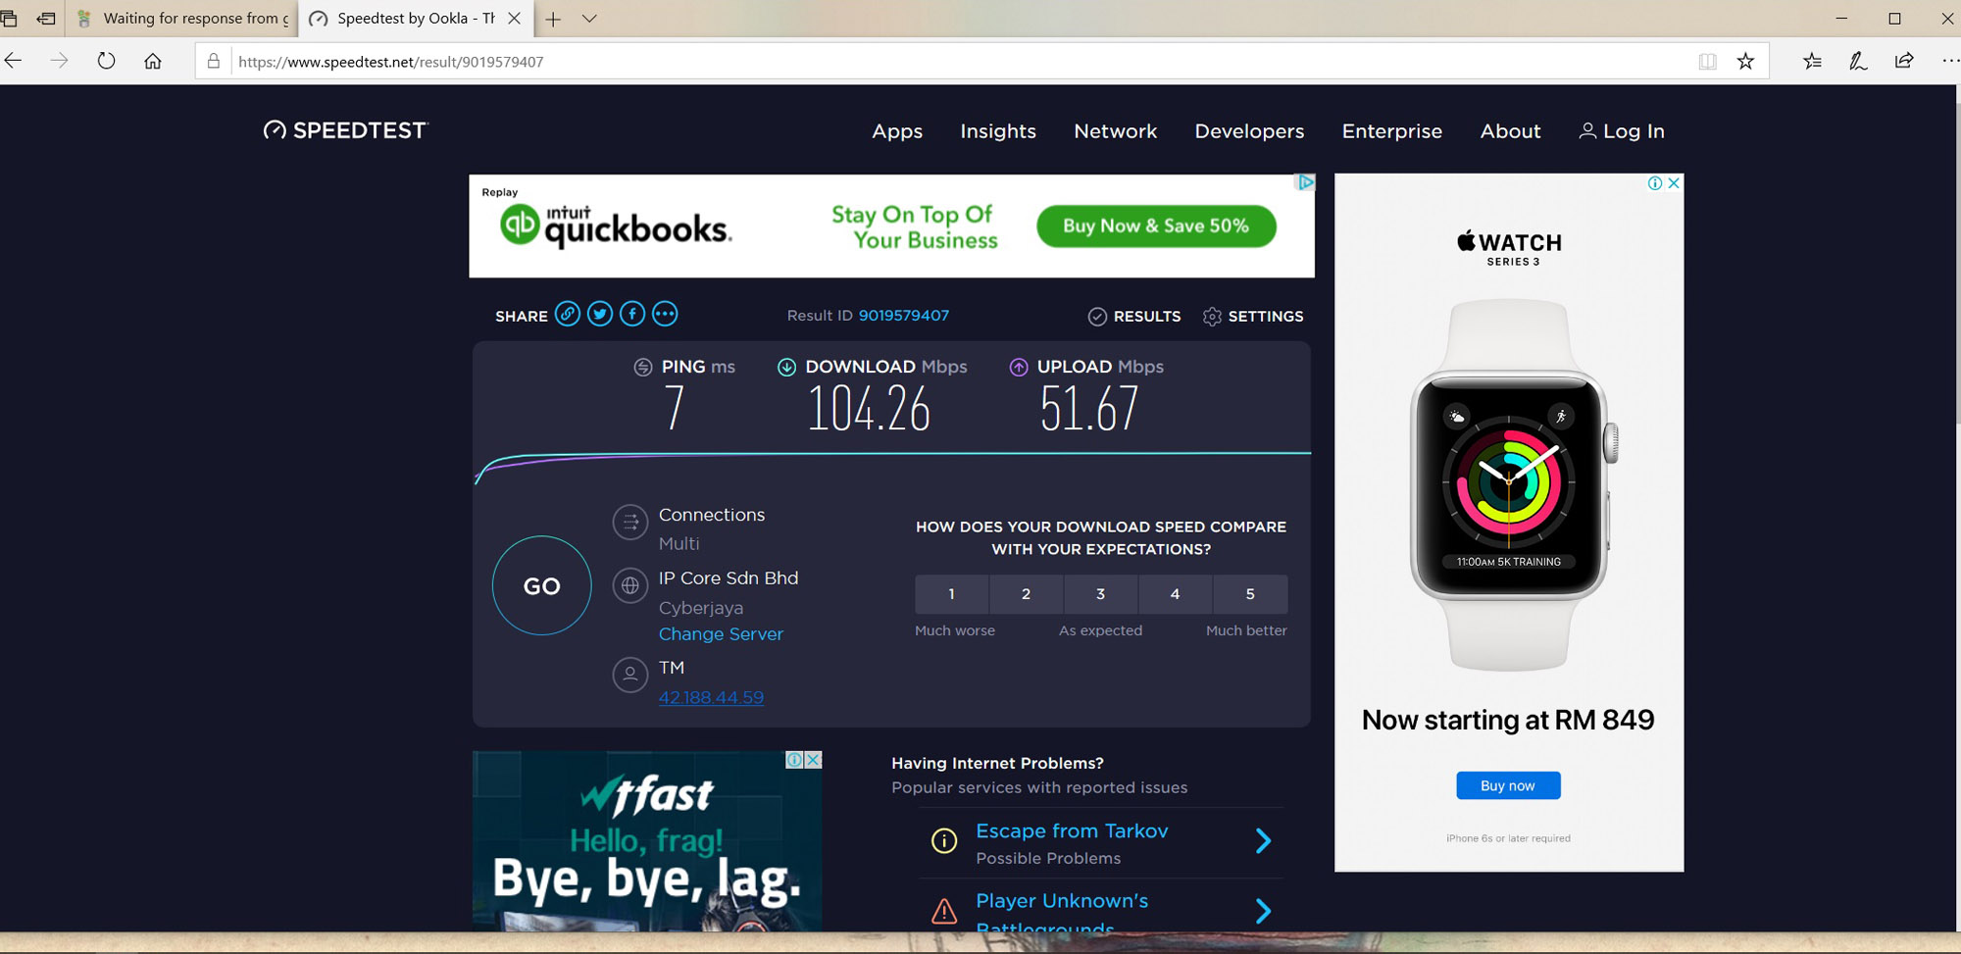Viewport: 1961px width, 954px height.
Task: Share result on Facebook icon
Action: 632,314
